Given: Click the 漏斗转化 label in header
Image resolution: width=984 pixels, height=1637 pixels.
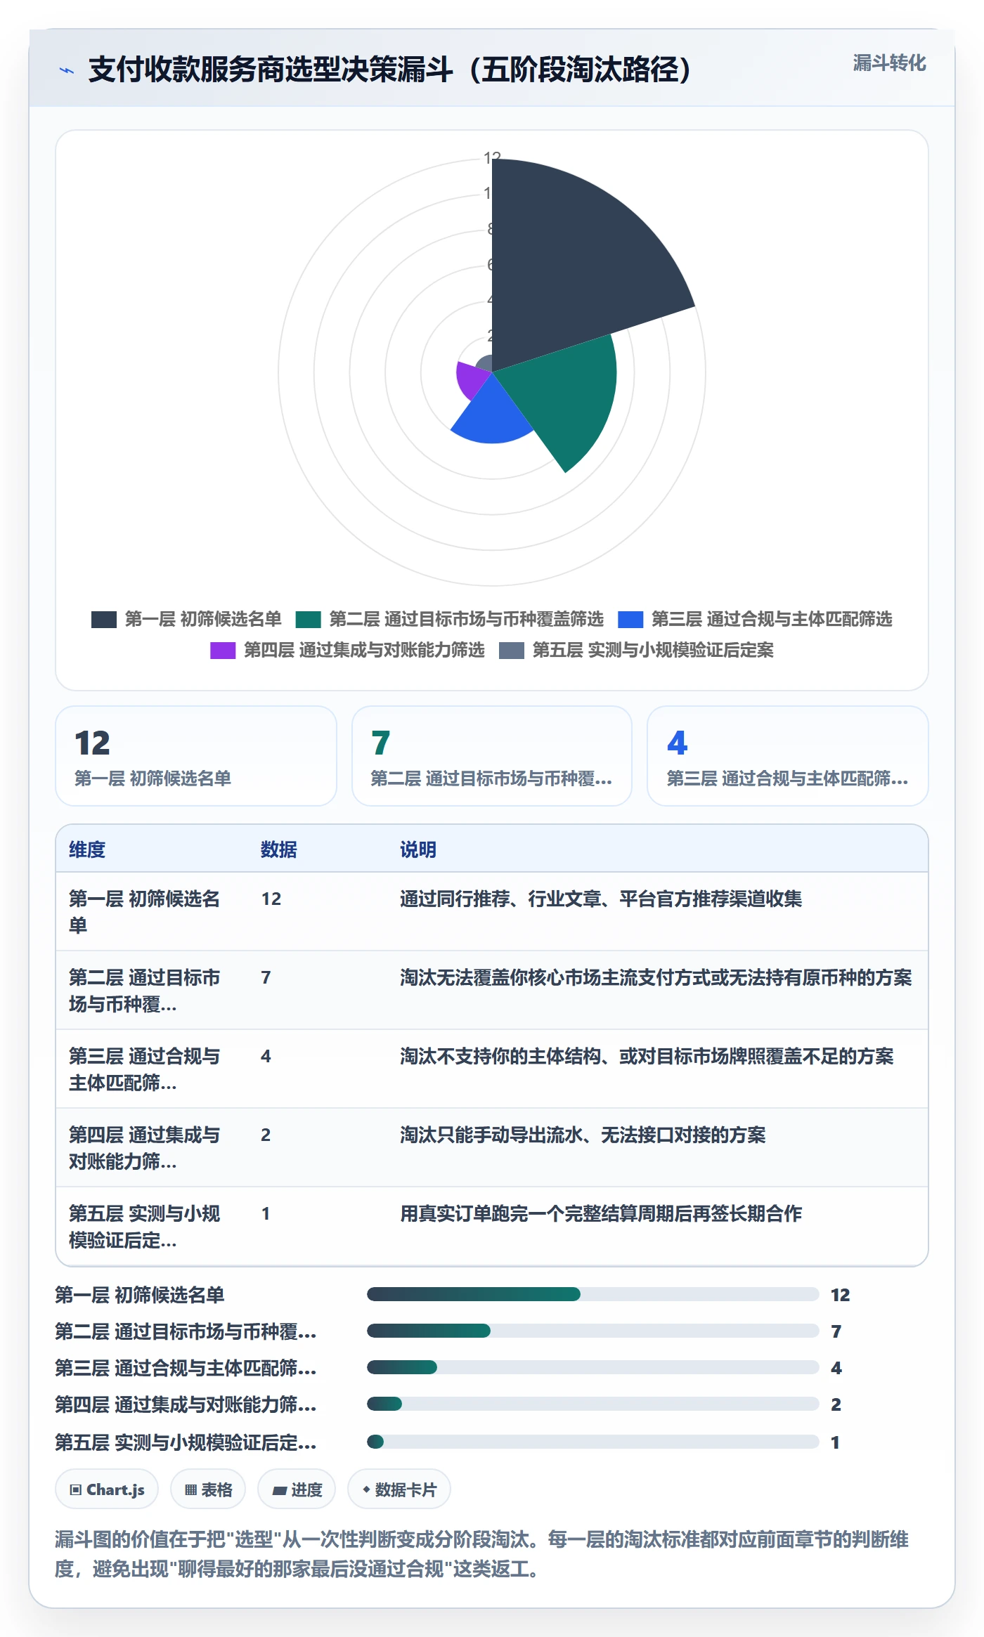Looking at the screenshot, I should coord(889,63).
